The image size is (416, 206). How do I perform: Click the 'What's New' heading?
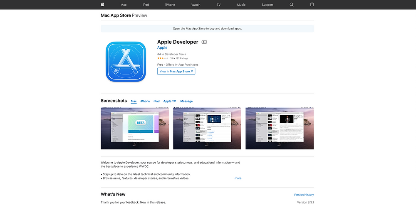pos(113,194)
